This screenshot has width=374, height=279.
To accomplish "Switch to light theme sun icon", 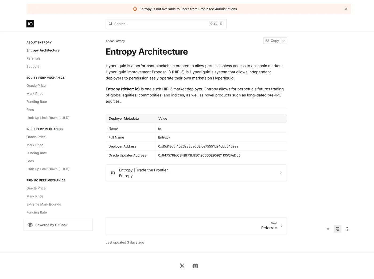I will click(328, 229).
